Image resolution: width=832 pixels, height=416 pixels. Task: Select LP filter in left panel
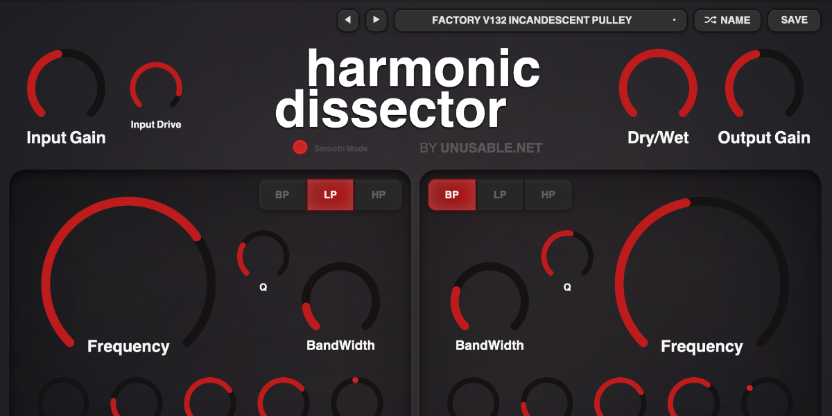(330, 195)
